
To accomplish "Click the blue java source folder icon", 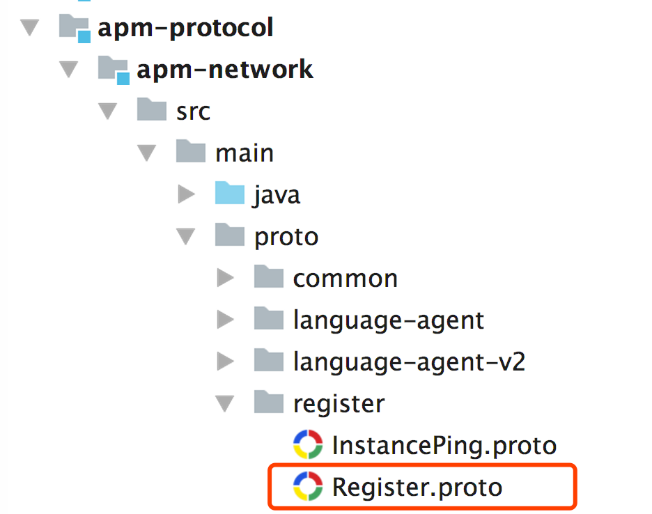I will point(230,194).
